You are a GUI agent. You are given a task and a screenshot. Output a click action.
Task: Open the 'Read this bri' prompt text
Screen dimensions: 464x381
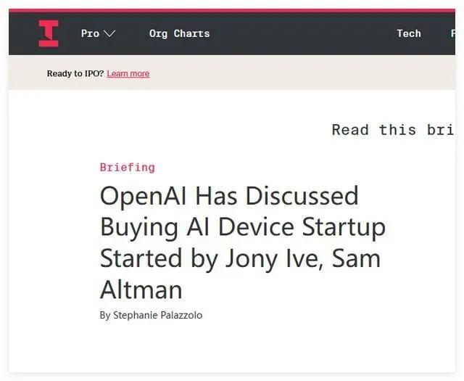(393, 130)
